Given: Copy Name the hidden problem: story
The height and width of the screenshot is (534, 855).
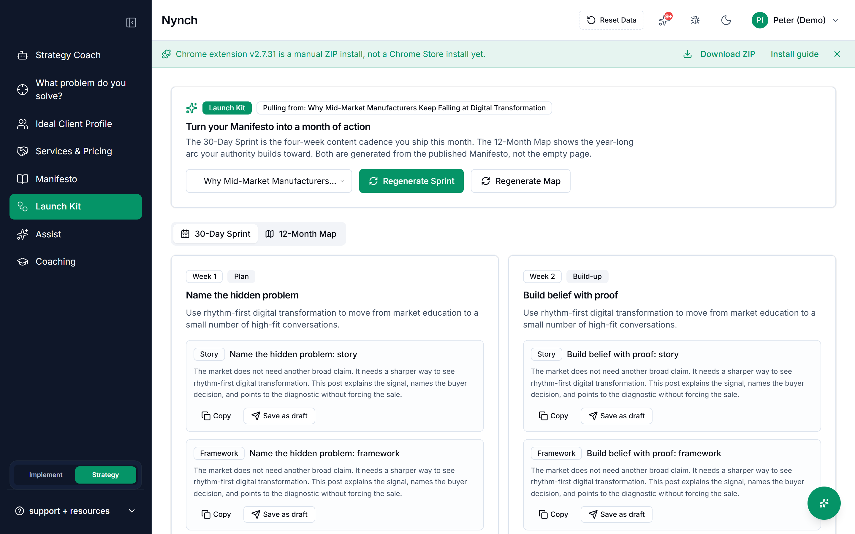Looking at the screenshot, I should pos(216,416).
